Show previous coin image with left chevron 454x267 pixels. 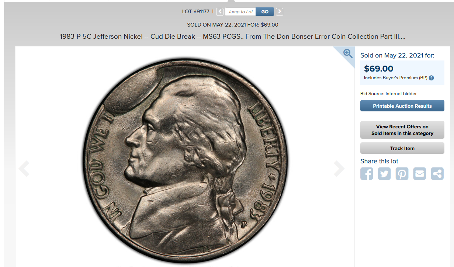pos(24,169)
